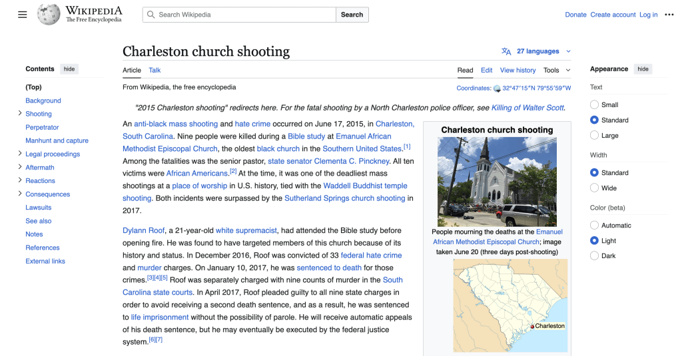This screenshot has width=682, height=356.
Task: Click into the Search Wikipedia field
Action: (244, 15)
